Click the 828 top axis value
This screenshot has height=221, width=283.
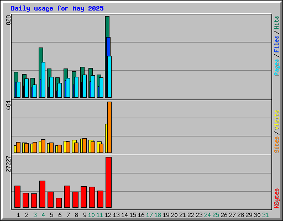coord(8,20)
